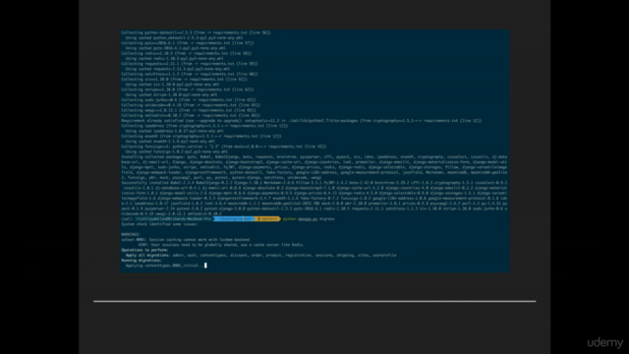Click the word 'python' in the command line

coord(289,219)
